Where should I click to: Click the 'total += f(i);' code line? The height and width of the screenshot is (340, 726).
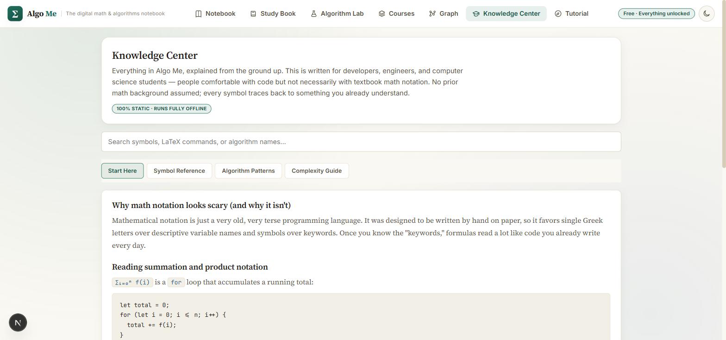click(152, 325)
